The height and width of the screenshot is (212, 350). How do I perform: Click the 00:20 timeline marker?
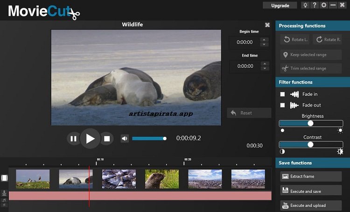coord(188,160)
